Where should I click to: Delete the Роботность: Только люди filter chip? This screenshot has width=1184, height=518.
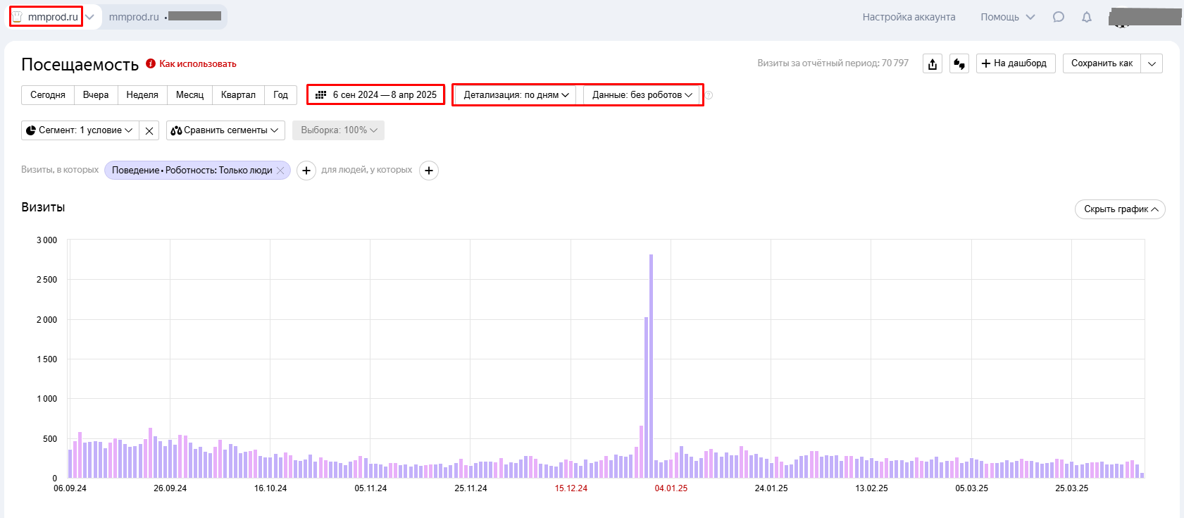point(280,171)
